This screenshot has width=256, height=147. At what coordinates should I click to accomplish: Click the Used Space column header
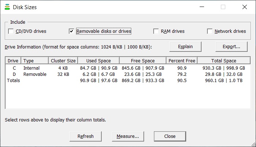click(x=99, y=61)
